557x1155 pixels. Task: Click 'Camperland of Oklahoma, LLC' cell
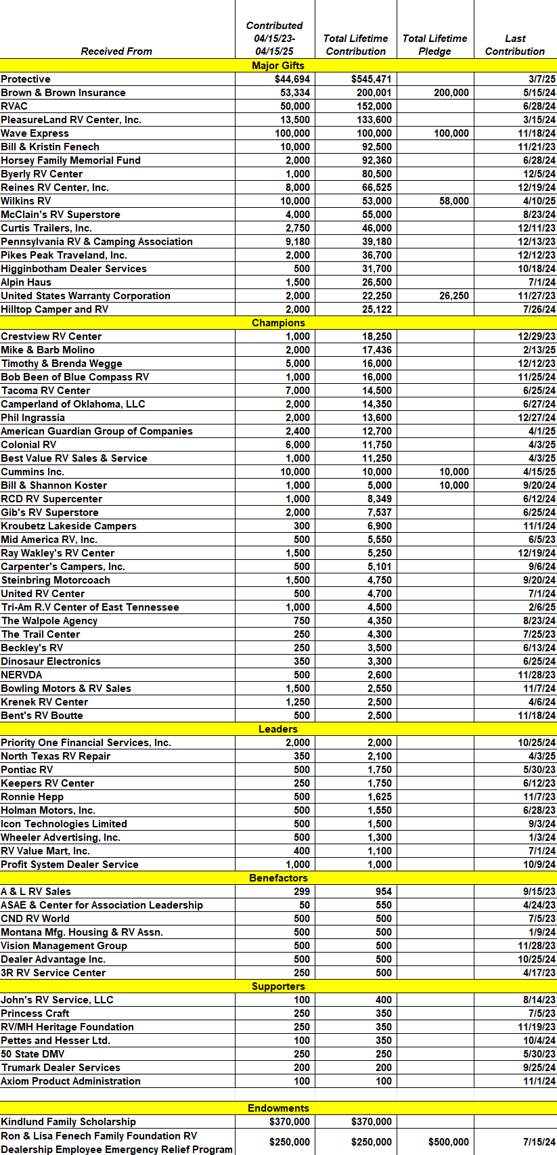[x=73, y=404]
